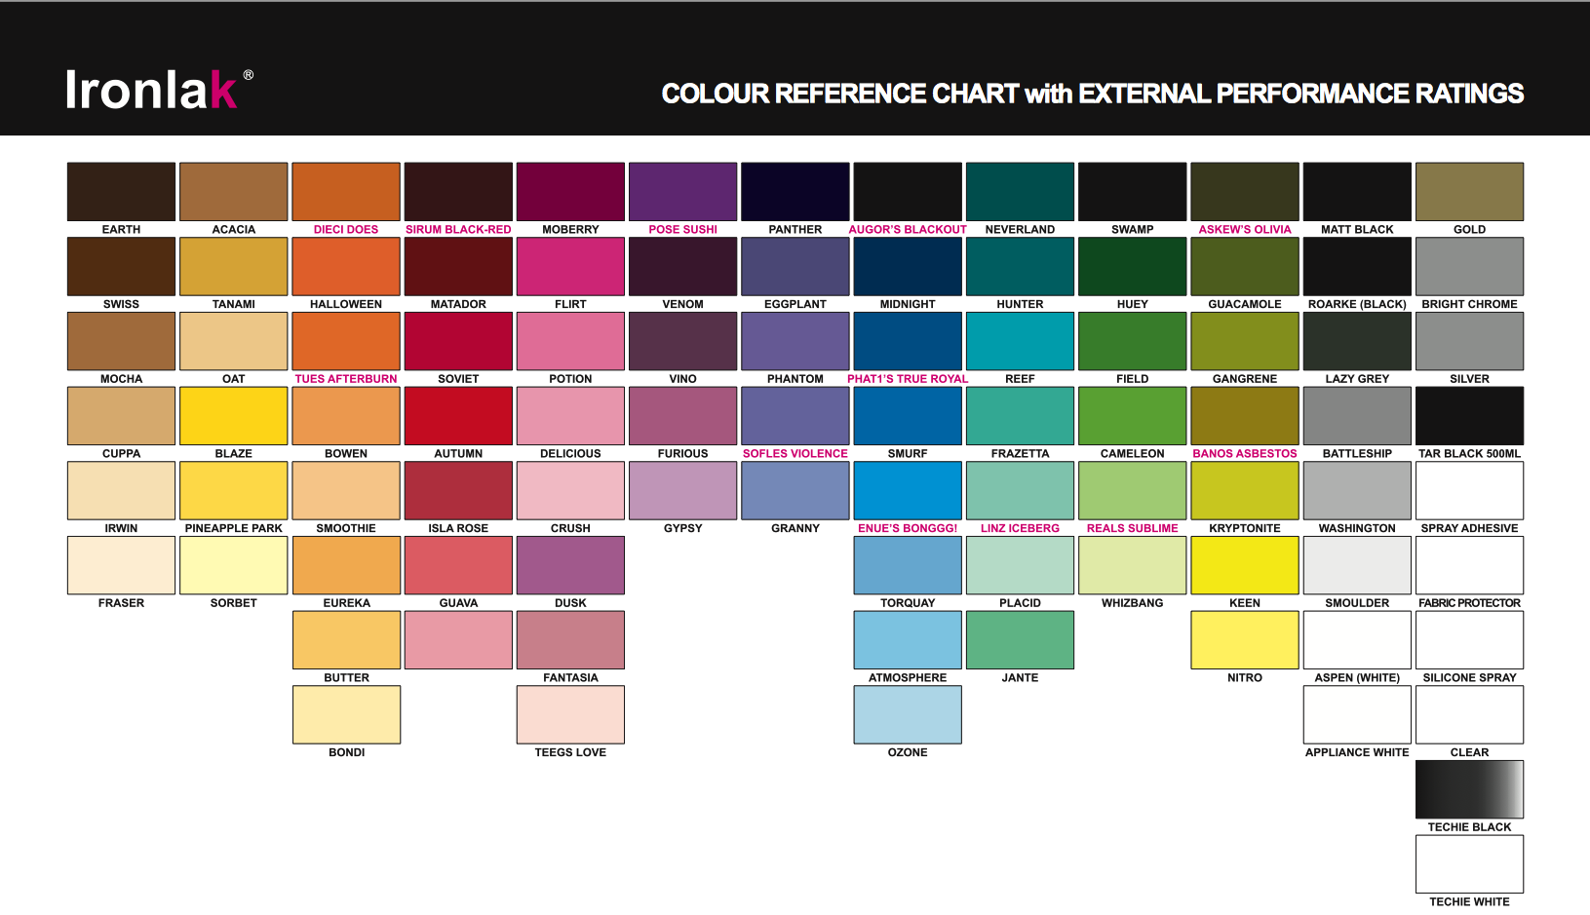Screen dimensions: 1590x915
Task: Click the OZONE light blue swatch
Action: coord(908,715)
